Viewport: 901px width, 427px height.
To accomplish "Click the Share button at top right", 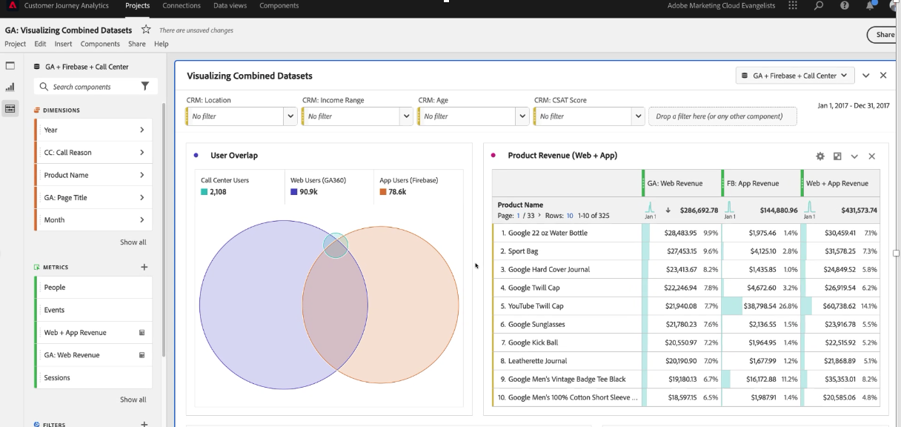I will [x=884, y=35].
